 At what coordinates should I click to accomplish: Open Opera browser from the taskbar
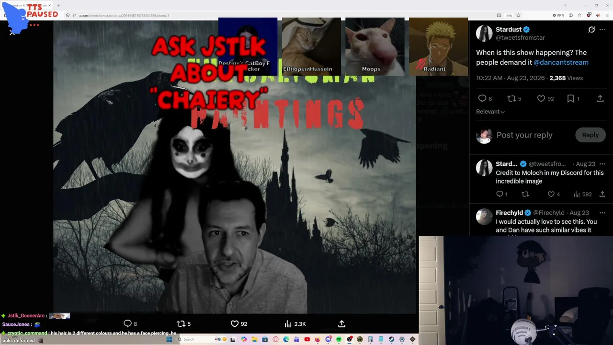pyautogui.click(x=275, y=339)
